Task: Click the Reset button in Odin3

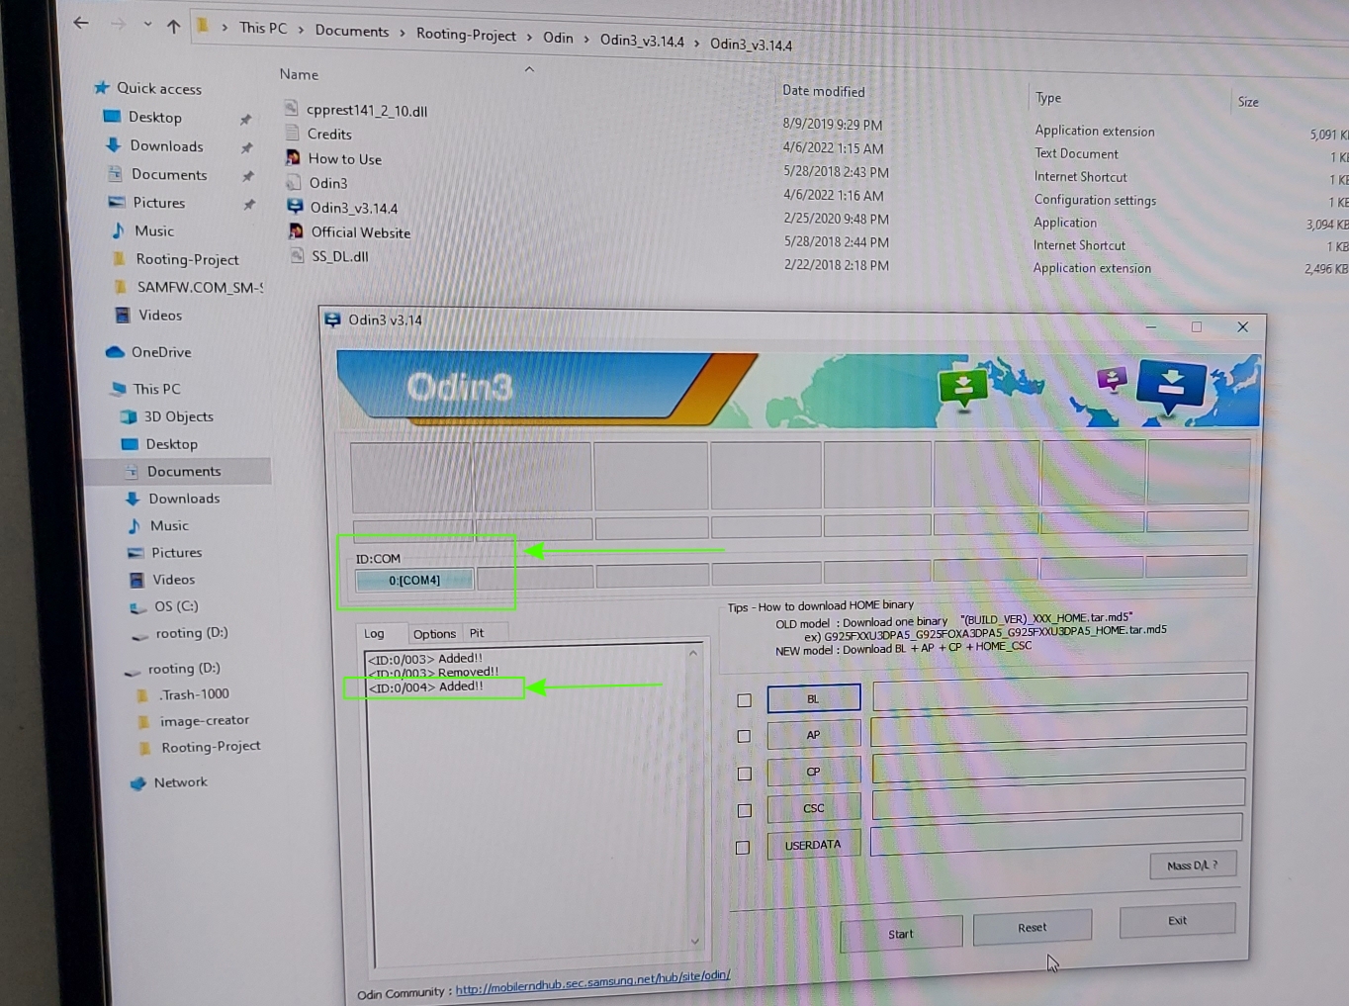Action: coord(1032,927)
